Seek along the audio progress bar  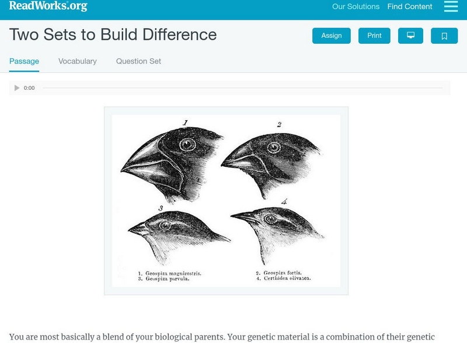242,88
